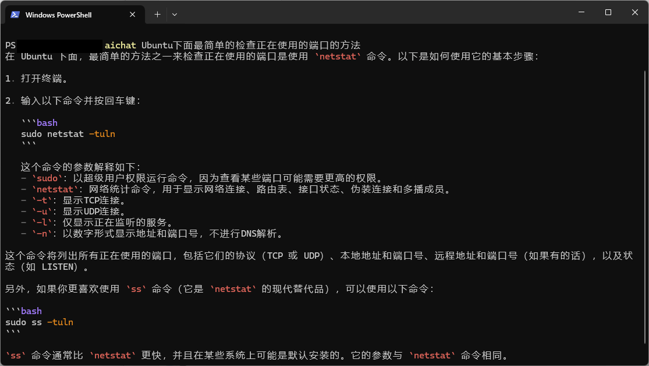This screenshot has height=366, width=649.
Task: Close the terminal window
Action: point(635,12)
